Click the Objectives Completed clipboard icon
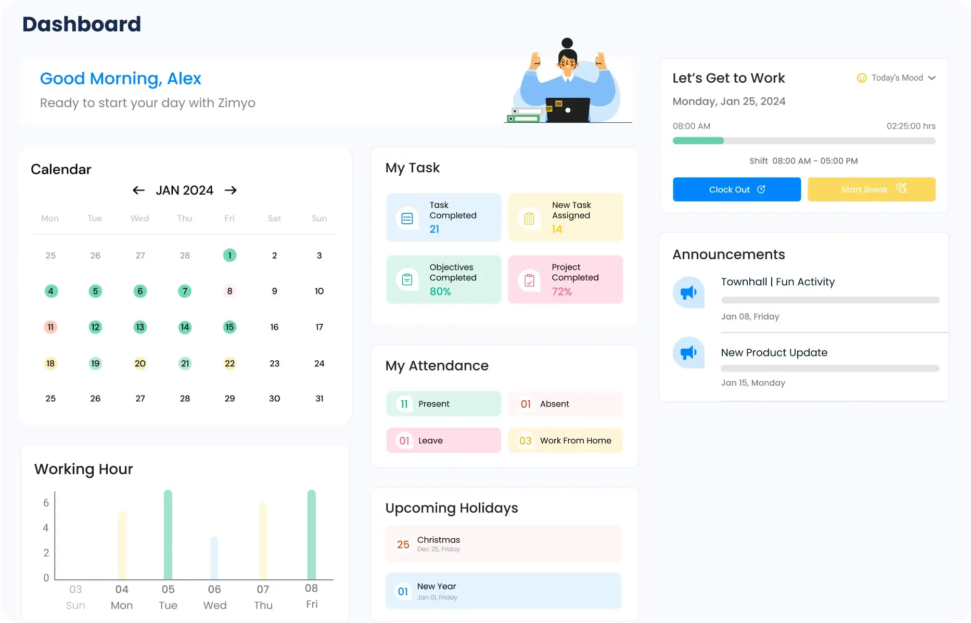The image size is (971, 623). click(407, 280)
